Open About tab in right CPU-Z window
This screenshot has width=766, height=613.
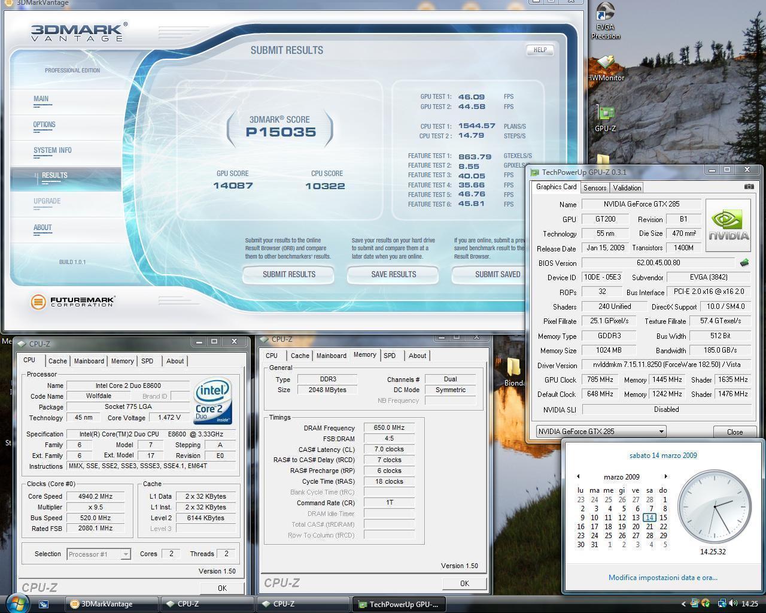tap(417, 356)
